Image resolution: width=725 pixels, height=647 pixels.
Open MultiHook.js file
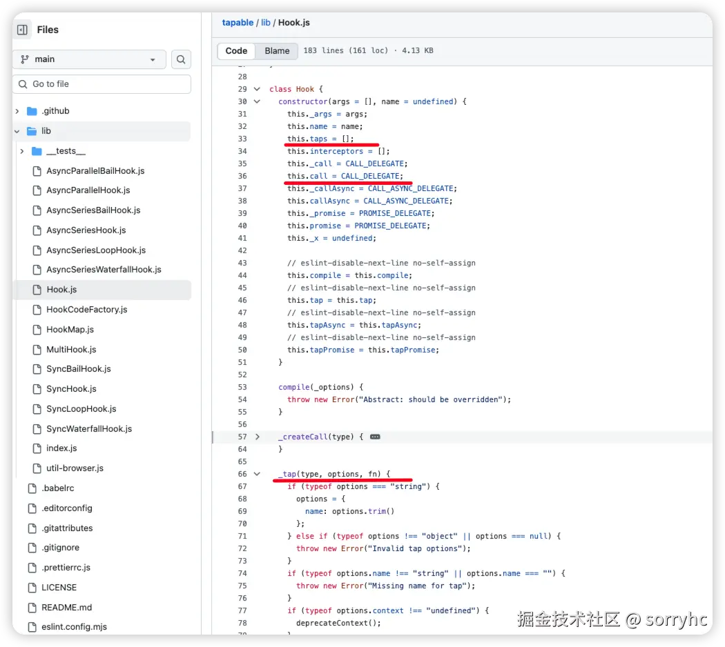(x=71, y=349)
